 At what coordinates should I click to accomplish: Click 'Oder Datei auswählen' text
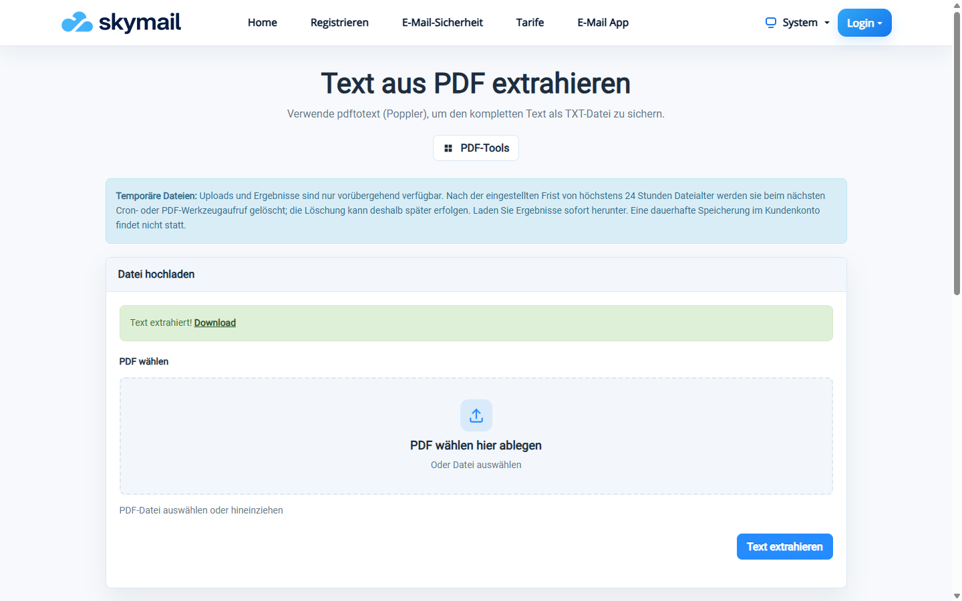[x=476, y=465]
